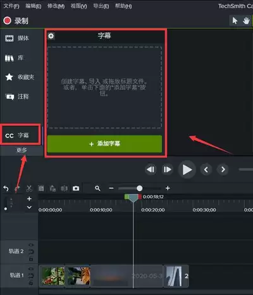The height and width of the screenshot is (295, 253).
Task: Paste using the timeline paste icon
Action: (52, 188)
